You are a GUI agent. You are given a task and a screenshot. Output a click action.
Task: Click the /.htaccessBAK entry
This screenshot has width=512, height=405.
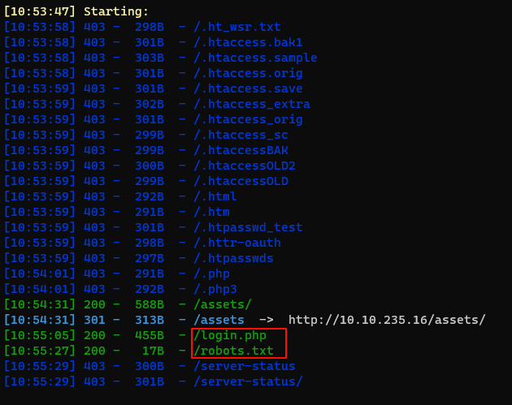(241, 150)
